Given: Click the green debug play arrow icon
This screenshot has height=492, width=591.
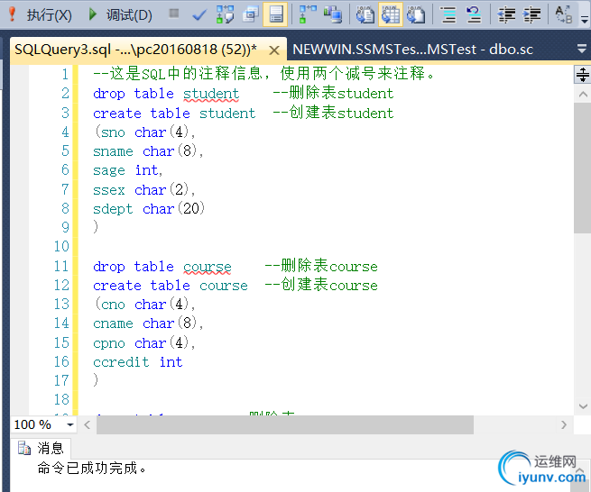Looking at the screenshot, I should 92,14.
